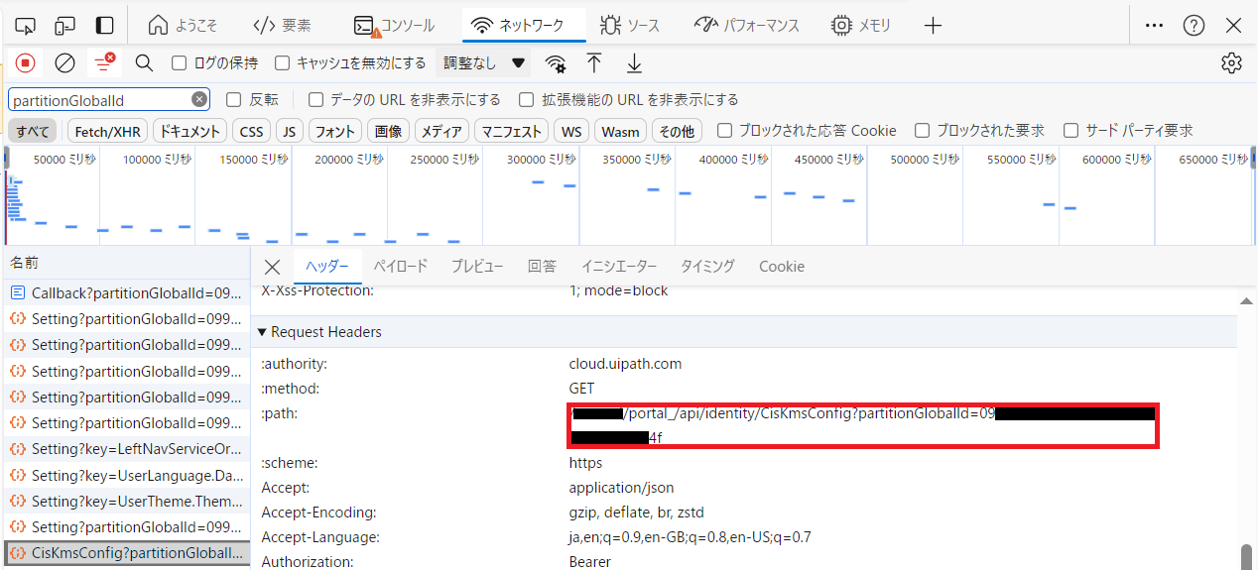This screenshot has height=570, width=1258.
Task: Open the 調整なし throttling dropdown
Action: pos(483,63)
